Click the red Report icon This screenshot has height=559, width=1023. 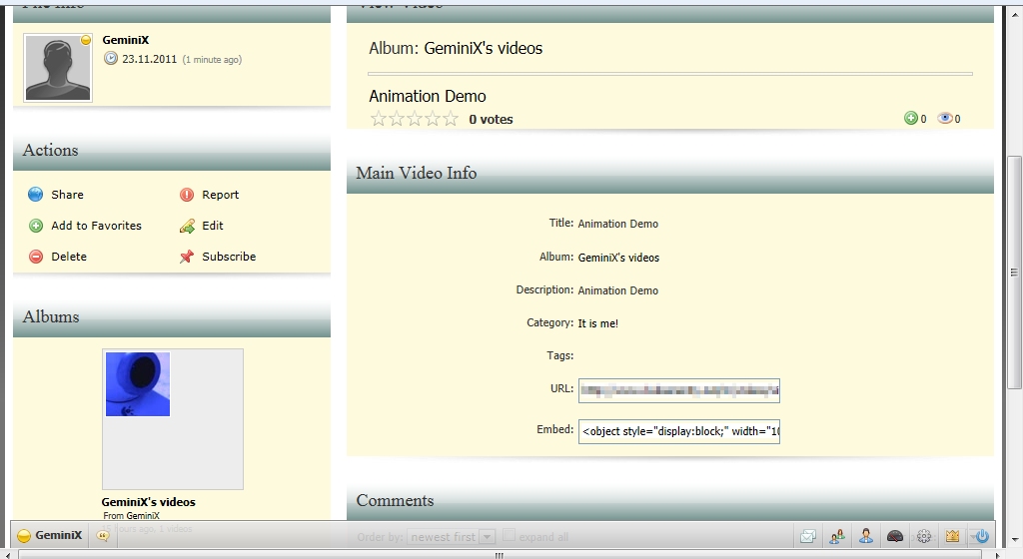click(187, 195)
